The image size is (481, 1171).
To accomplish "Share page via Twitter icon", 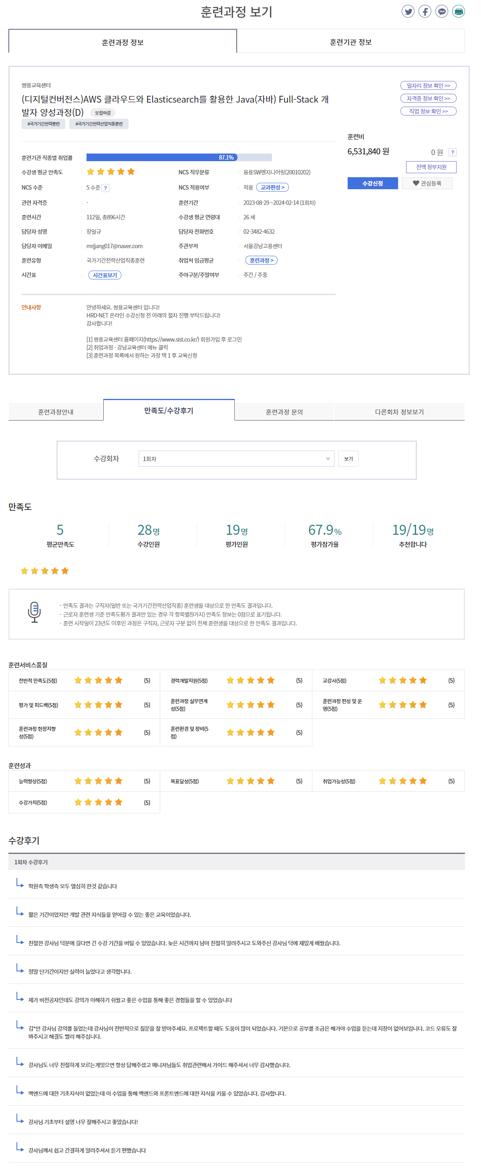I will point(407,11).
